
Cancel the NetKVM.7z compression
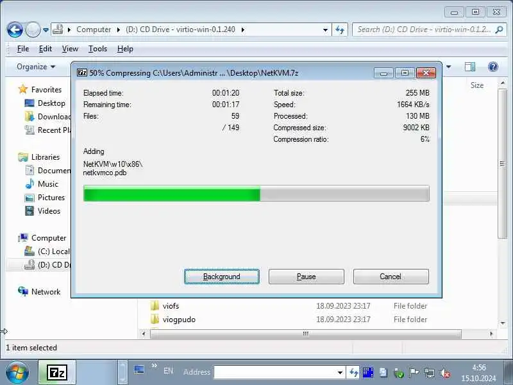[391, 277]
